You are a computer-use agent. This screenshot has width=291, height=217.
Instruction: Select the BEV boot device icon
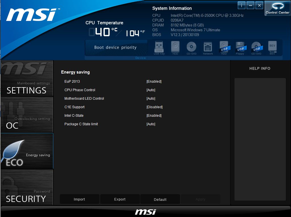[x=272, y=48]
